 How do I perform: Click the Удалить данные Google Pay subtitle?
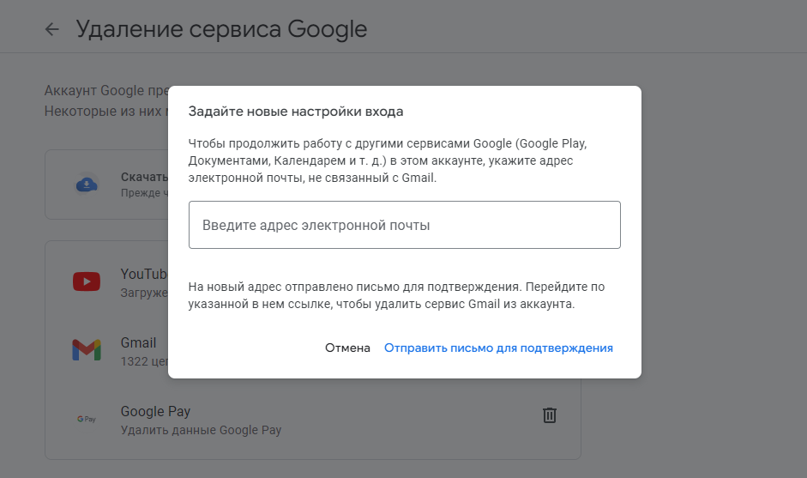point(201,430)
